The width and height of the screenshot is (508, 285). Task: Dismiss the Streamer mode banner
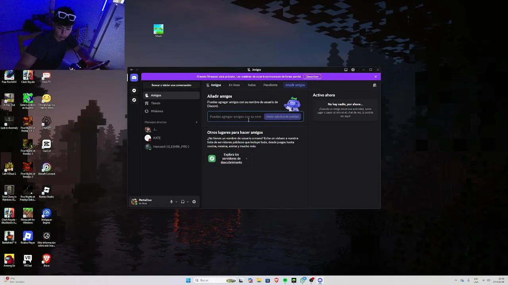coord(375,76)
